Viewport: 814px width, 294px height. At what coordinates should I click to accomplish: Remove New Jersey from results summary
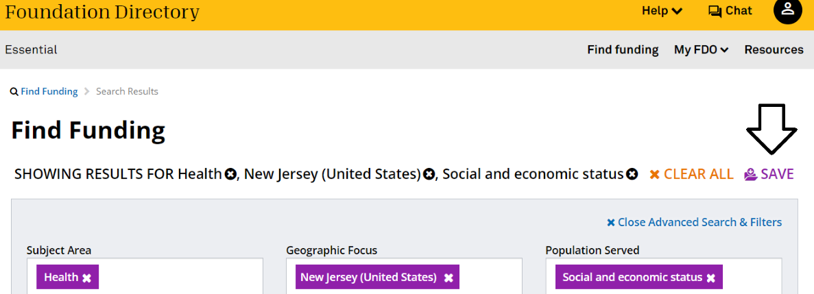(x=429, y=174)
